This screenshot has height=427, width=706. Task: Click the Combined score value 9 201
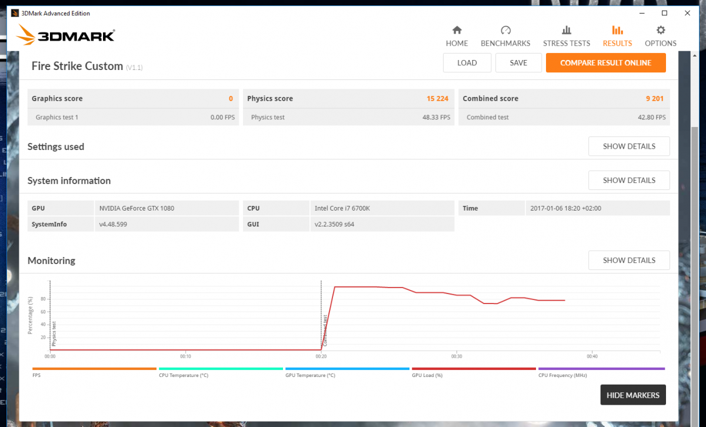pos(654,99)
